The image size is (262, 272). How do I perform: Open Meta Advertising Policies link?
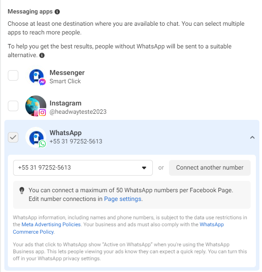51,224
